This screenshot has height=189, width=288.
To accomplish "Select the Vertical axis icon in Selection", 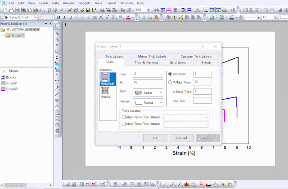I will click(105, 92).
